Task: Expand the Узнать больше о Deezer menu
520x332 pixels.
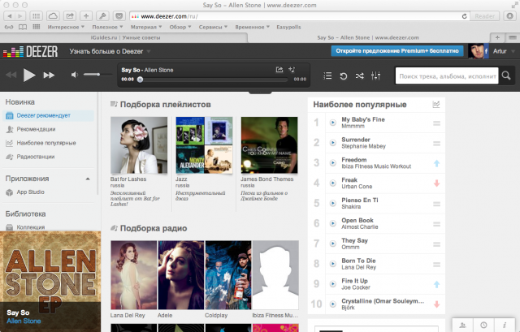Action: coord(110,51)
